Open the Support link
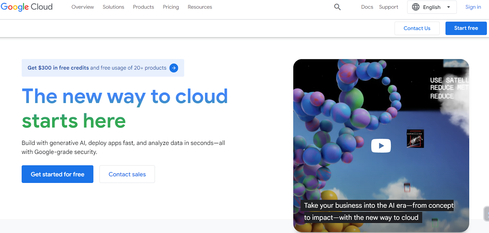The width and height of the screenshot is (489, 233). 388,7
